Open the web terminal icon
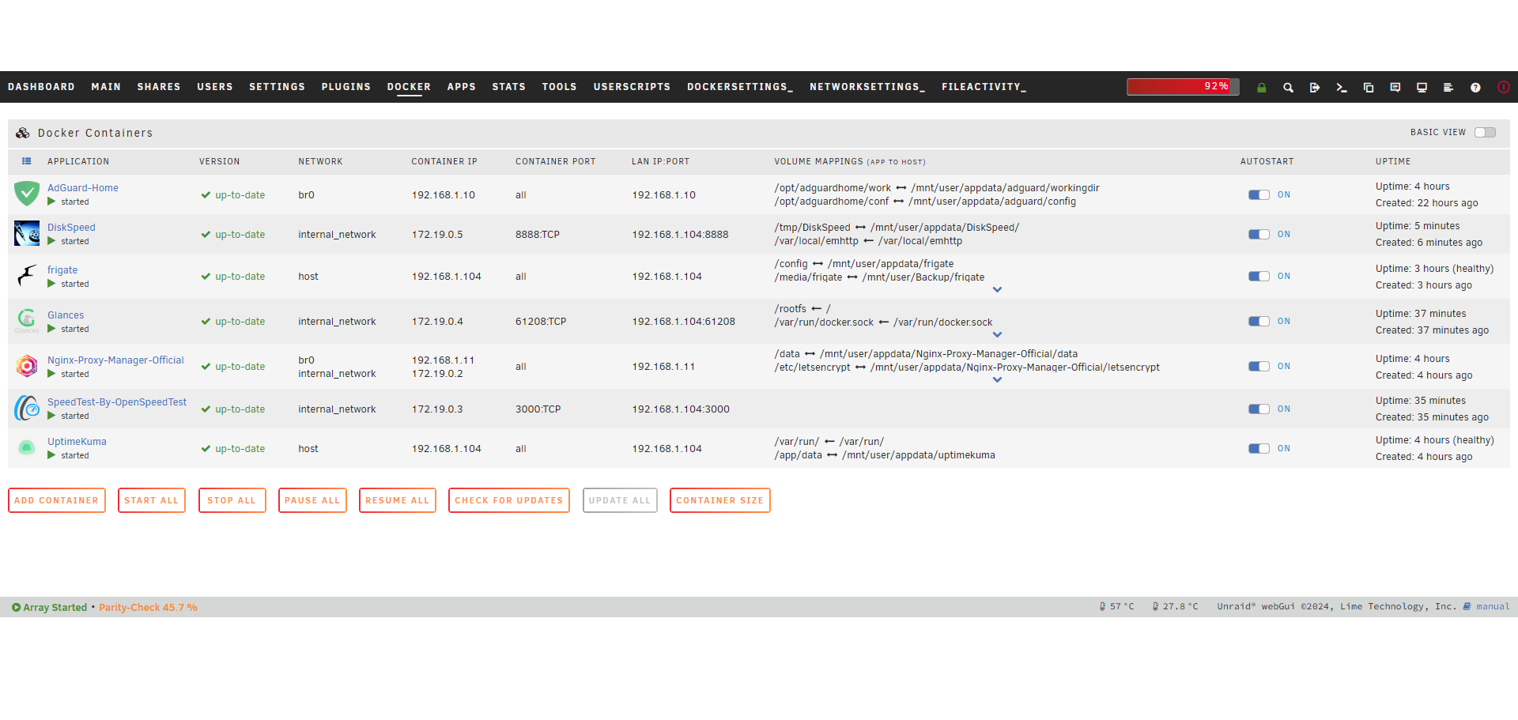 [x=1342, y=88]
